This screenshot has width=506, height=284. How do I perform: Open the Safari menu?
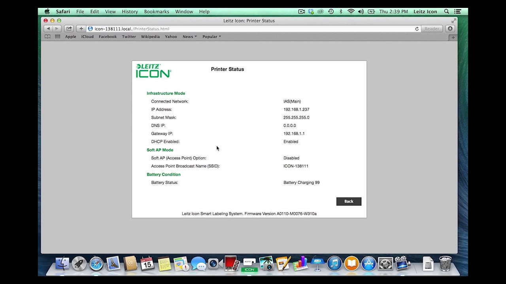point(63,11)
